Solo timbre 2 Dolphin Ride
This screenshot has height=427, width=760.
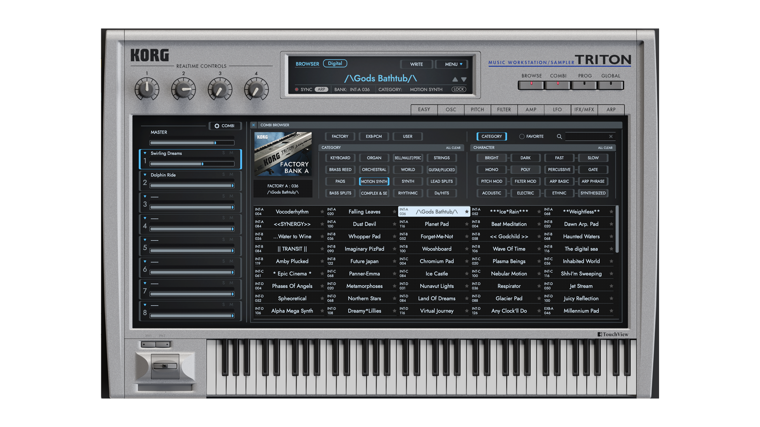(224, 175)
